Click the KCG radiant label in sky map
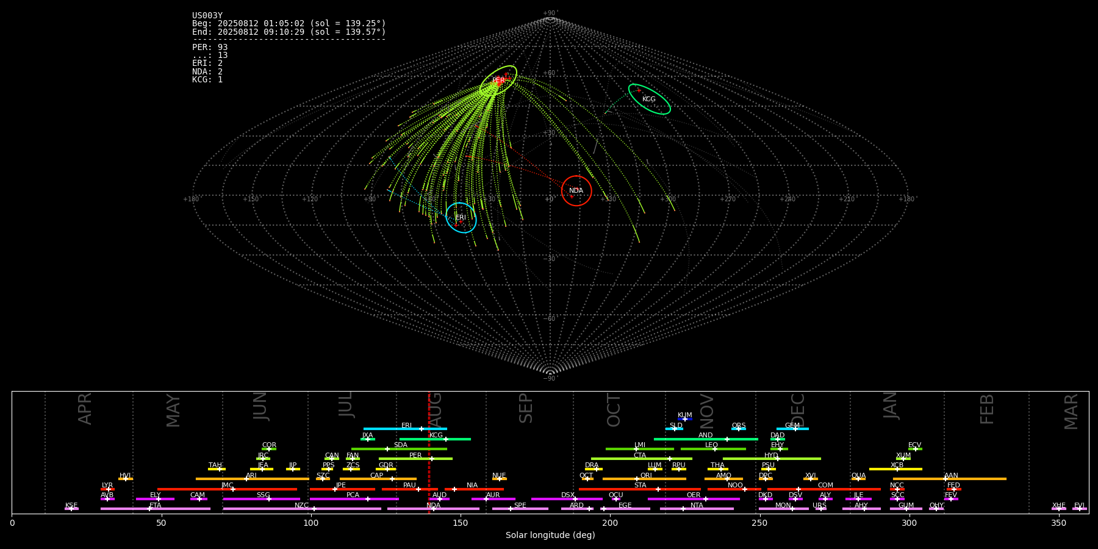Screen dimensions: 1098x549 [649, 99]
